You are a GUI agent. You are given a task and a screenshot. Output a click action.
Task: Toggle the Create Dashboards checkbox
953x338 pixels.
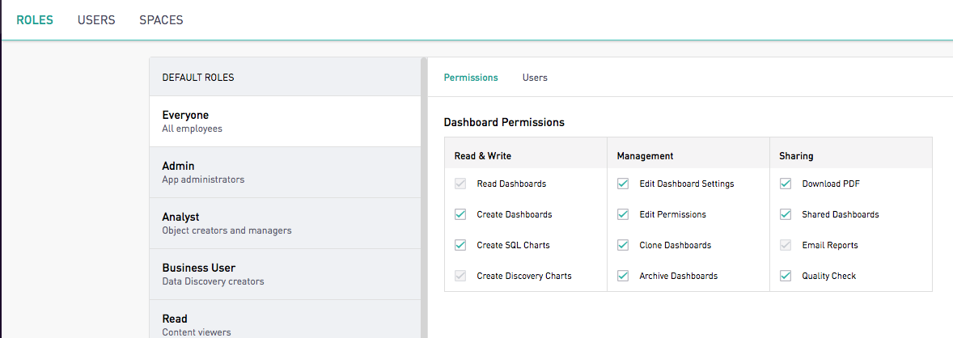pos(460,214)
